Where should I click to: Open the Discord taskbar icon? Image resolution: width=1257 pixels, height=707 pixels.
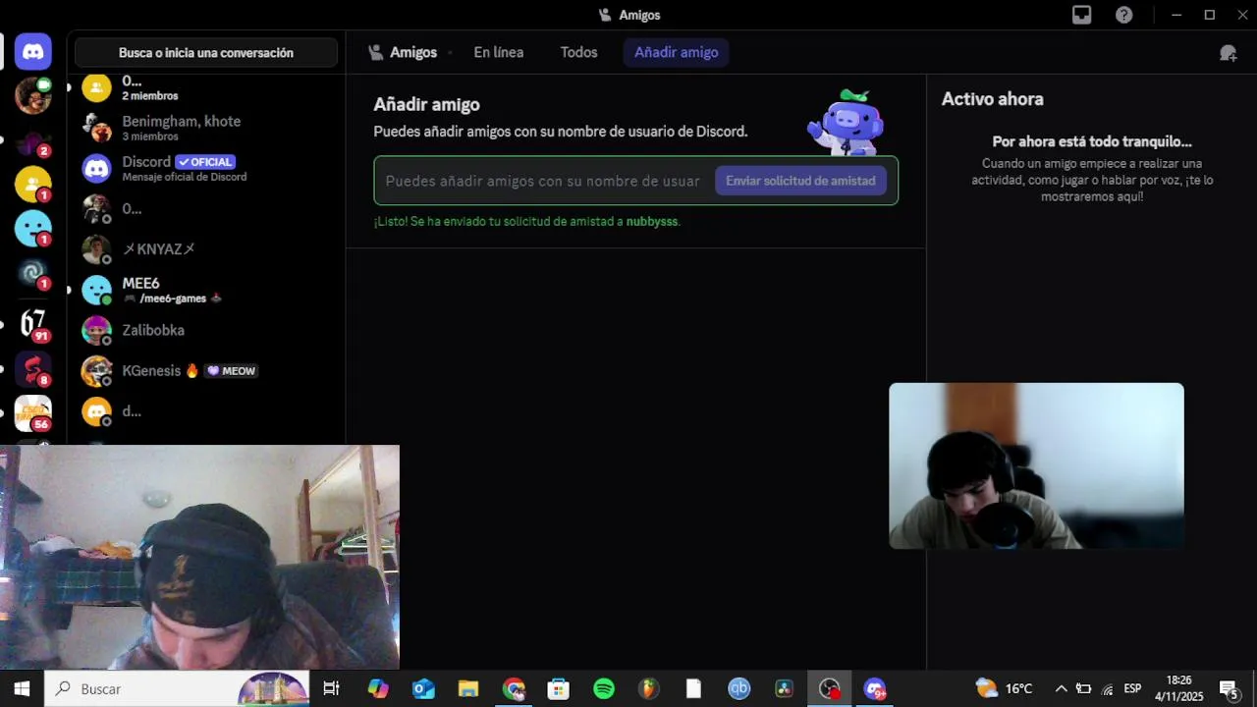click(875, 688)
